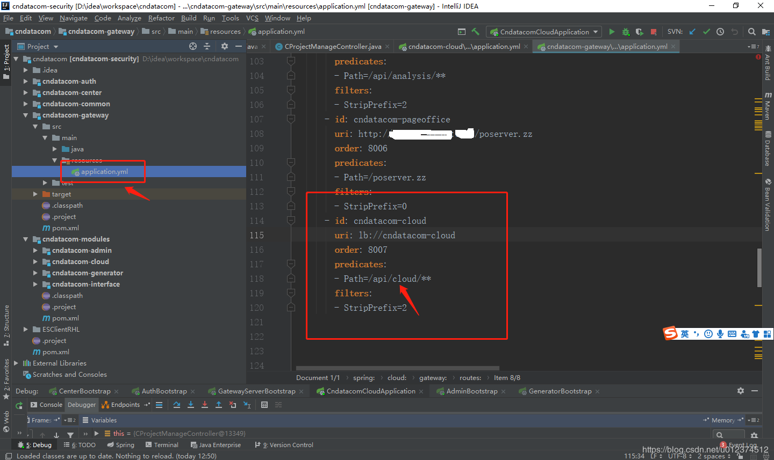Open Terminal tool window

(x=162, y=444)
